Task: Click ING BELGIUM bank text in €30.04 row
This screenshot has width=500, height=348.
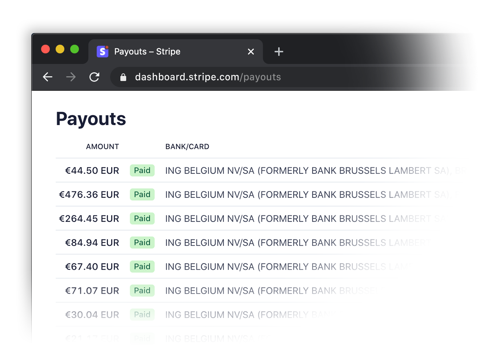Action: (250, 314)
